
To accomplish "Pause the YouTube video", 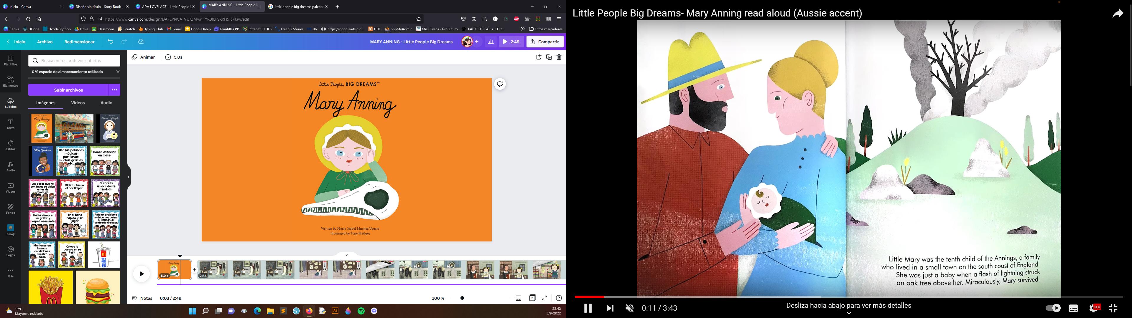I will point(588,308).
